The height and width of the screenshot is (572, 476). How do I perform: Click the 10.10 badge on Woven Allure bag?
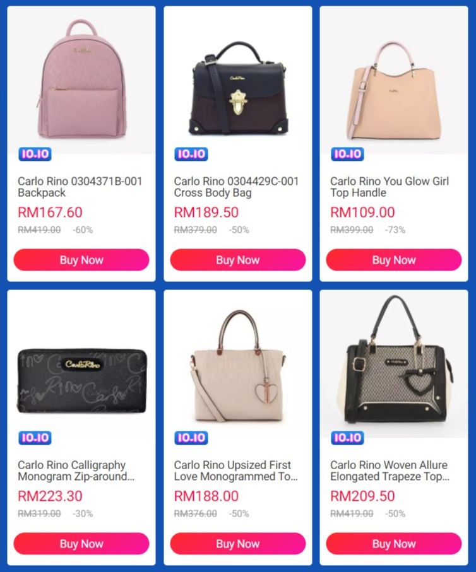(347, 438)
